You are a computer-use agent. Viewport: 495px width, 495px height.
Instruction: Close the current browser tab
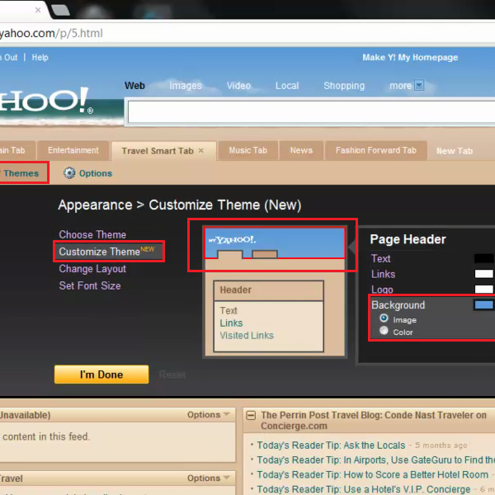pos(38,10)
